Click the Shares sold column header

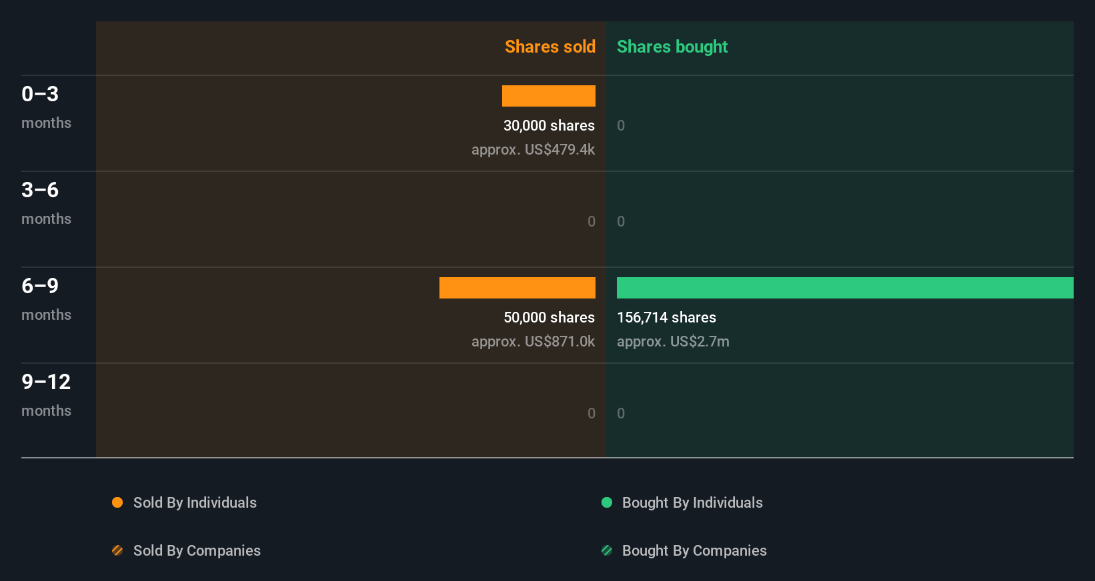coord(550,47)
